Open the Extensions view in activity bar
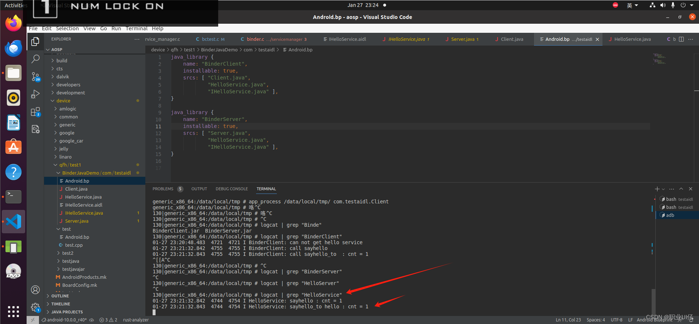This screenshot has width=699, height=324. click(35, 112)
